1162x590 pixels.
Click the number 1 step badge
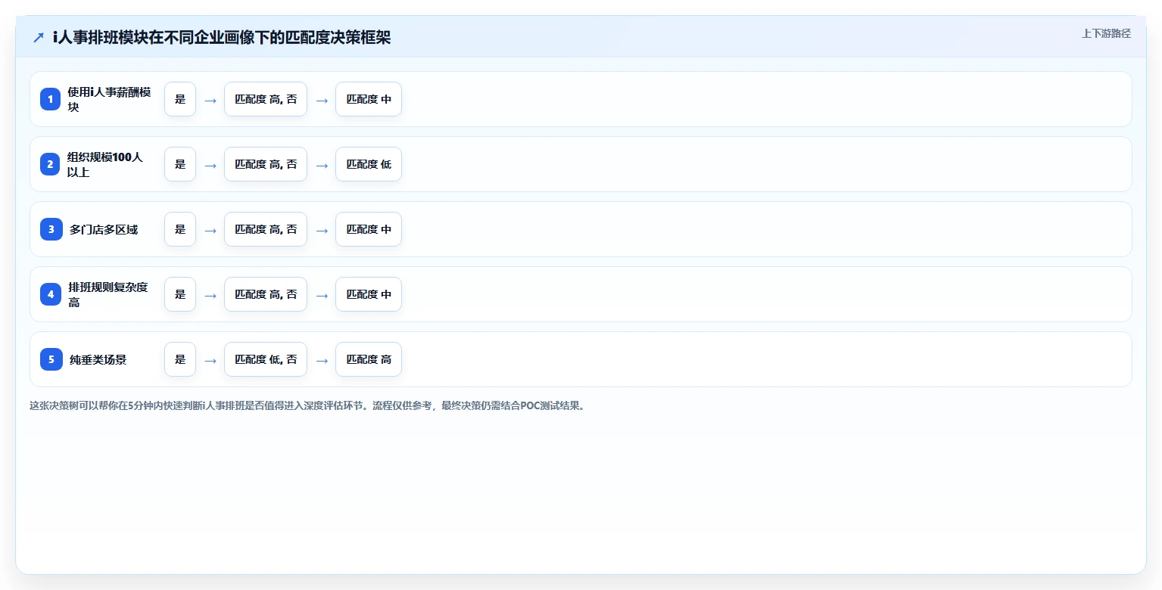pos(51,99)
